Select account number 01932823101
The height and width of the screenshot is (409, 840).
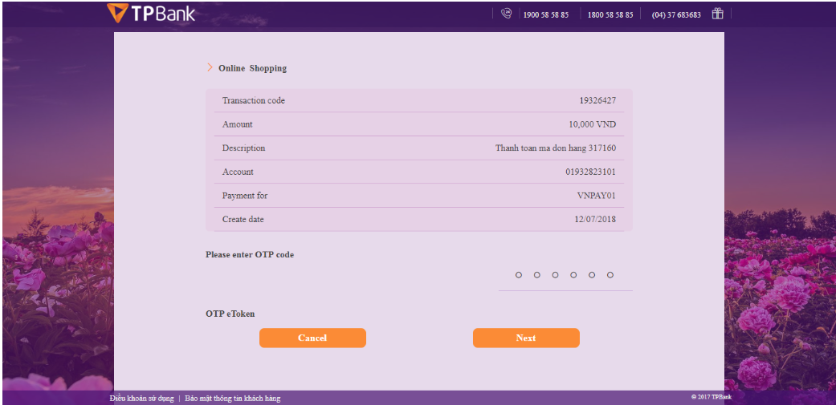(590, 172)
